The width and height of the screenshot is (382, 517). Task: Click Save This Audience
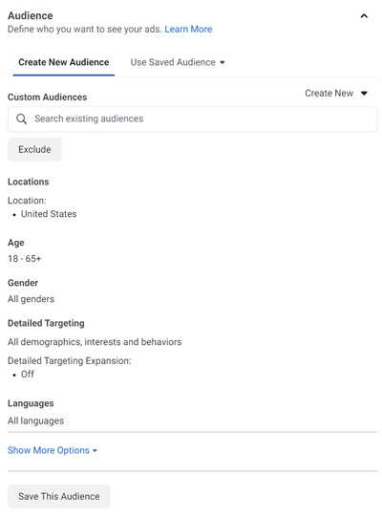[x=59, y=496]
